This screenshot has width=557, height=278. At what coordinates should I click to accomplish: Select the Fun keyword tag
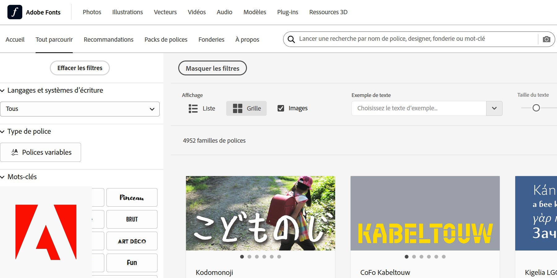click(x=132, y=263)
